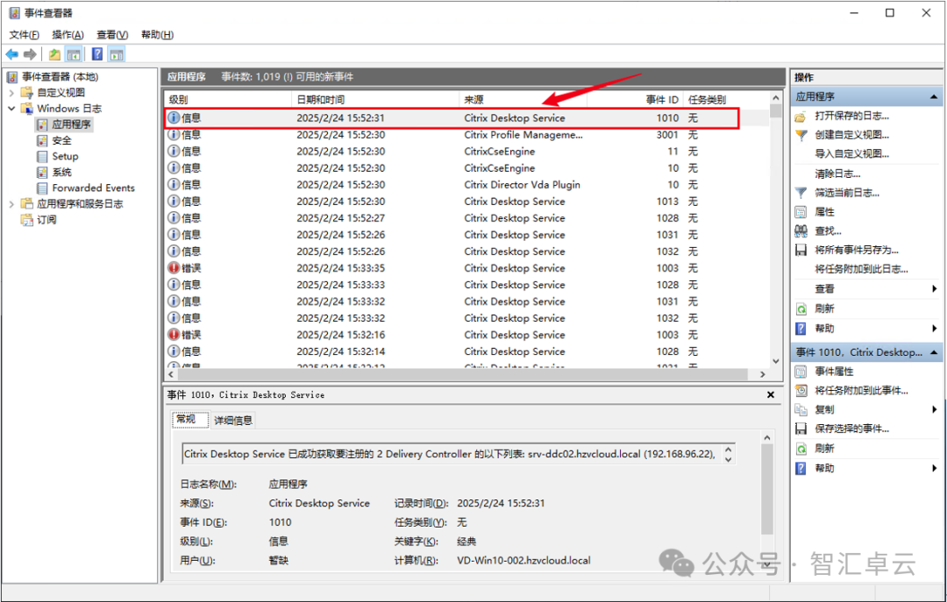Open the 查看(V) menu
The height and width of the screenshot is (602, 947).
(x=112, y=34)
